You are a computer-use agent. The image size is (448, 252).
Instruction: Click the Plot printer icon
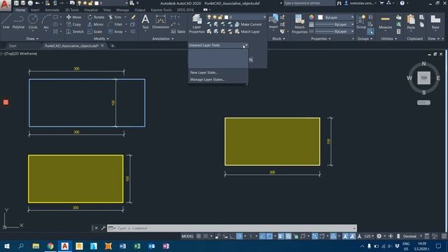pyautogui.click(x=30, y=3)
